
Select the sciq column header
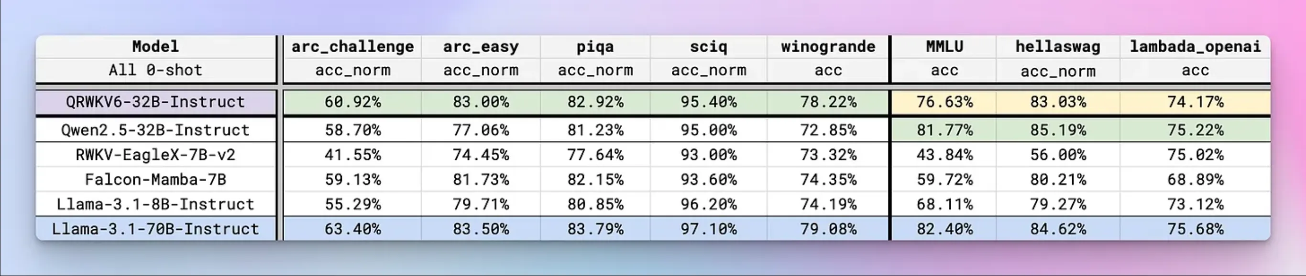pos(708,47)
